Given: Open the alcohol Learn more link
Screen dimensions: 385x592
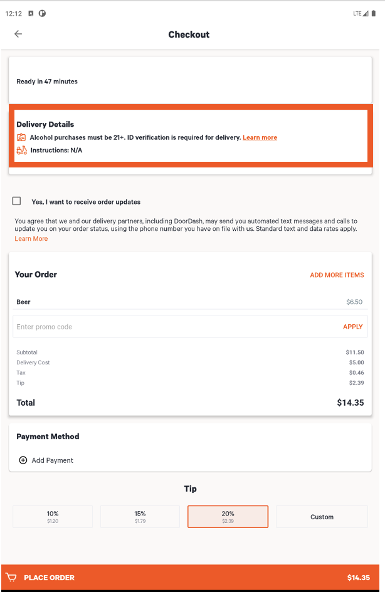Looking at the screenshot, I should pos(260,137).
